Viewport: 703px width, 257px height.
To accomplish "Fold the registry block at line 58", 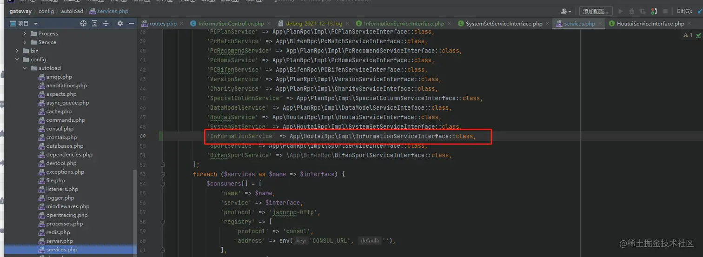I will pos(163,222).
